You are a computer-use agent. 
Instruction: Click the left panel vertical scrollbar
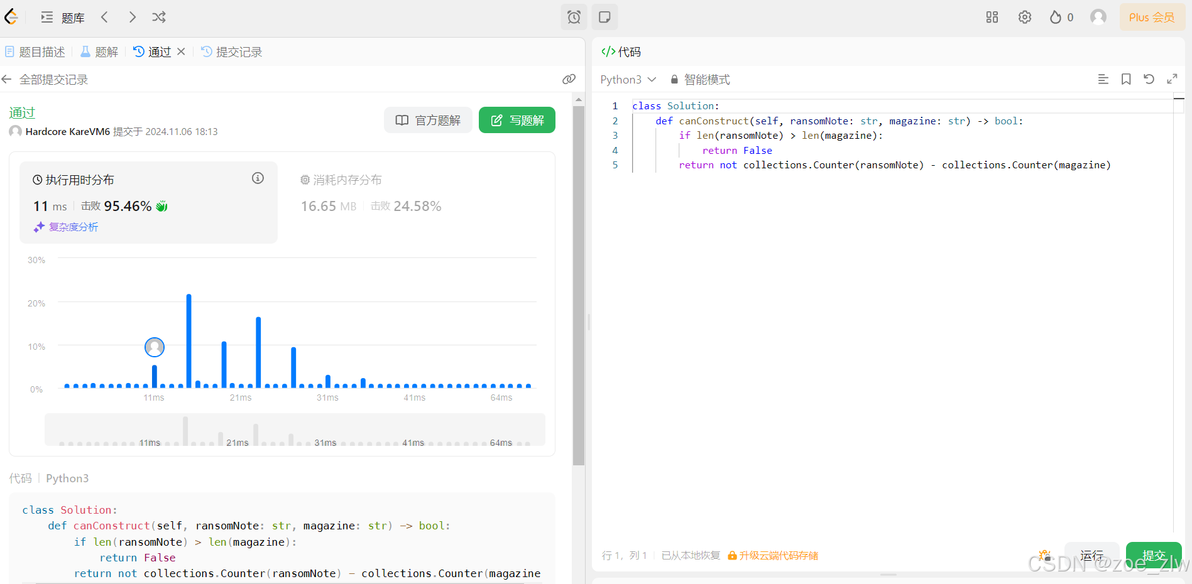click(x=579, y=286)
